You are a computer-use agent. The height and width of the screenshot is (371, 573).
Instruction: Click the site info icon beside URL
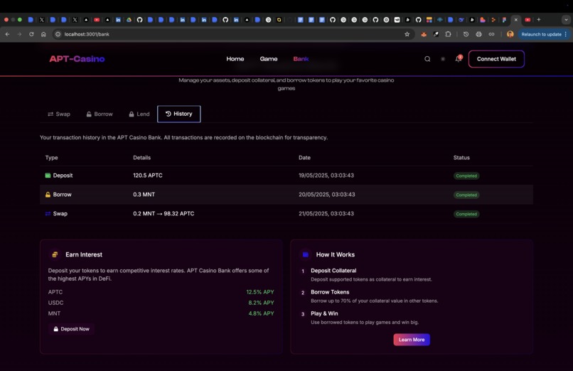[x=58, y=34]
